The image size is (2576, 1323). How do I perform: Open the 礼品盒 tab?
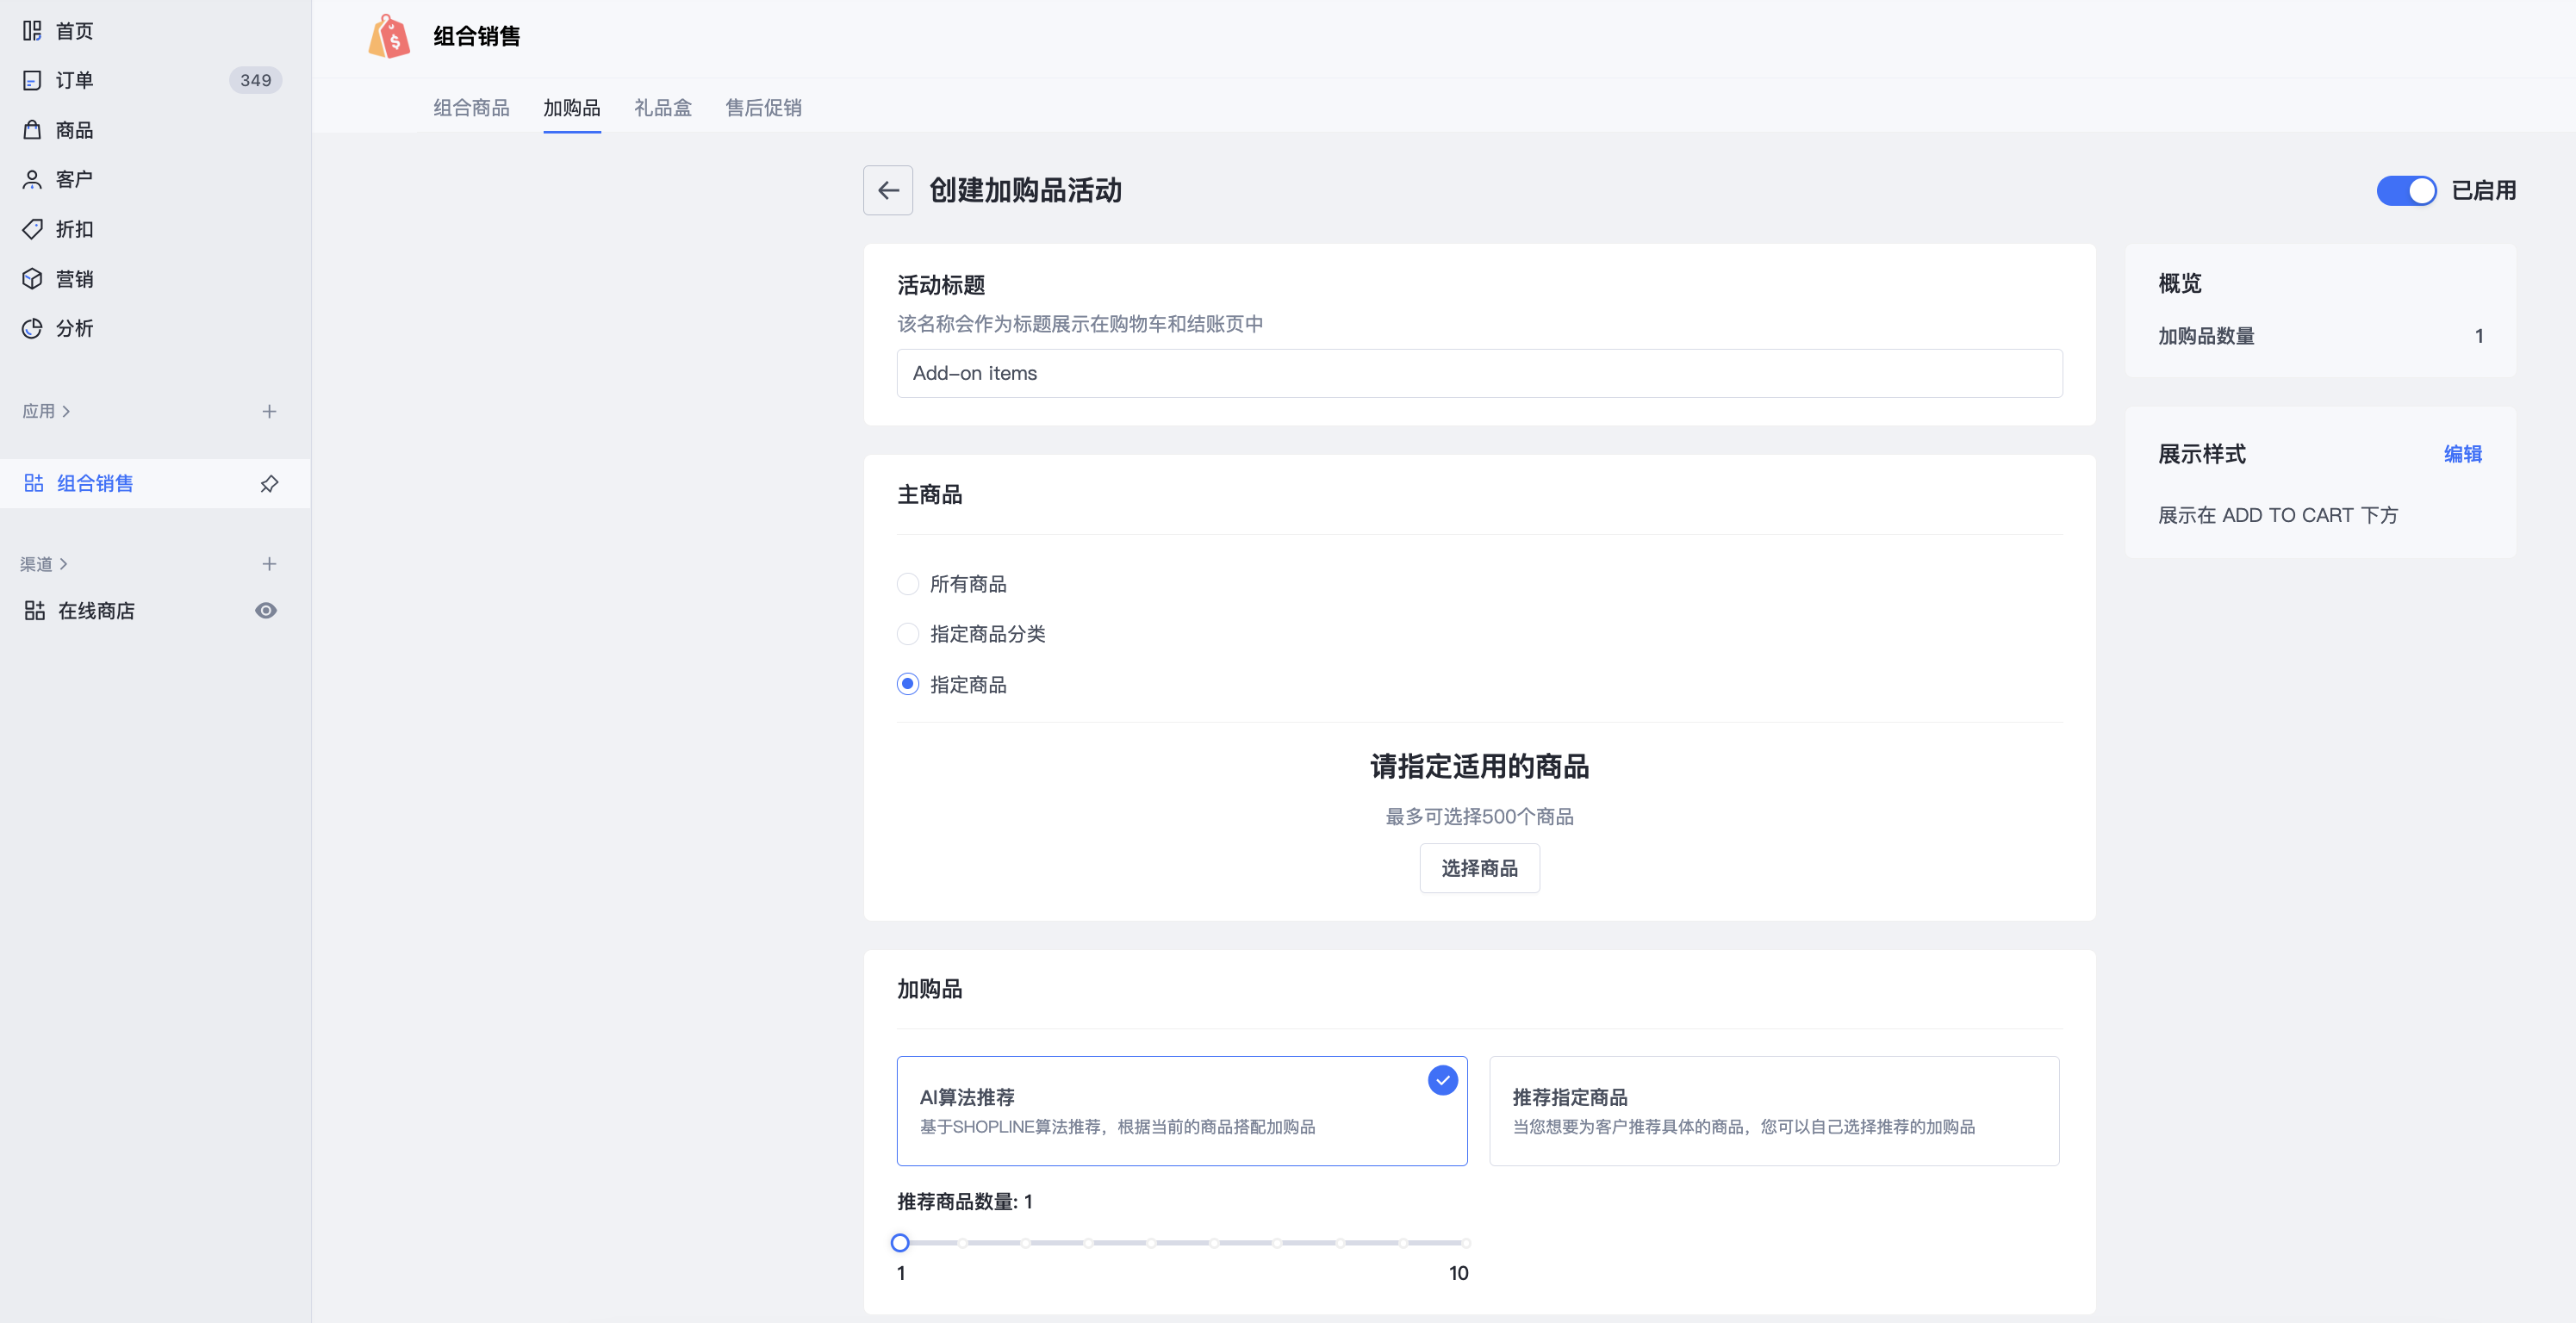coord(662,107)
